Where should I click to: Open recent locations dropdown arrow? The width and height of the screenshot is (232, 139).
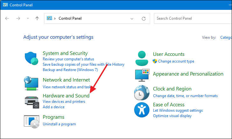click(x=28, y=18)
